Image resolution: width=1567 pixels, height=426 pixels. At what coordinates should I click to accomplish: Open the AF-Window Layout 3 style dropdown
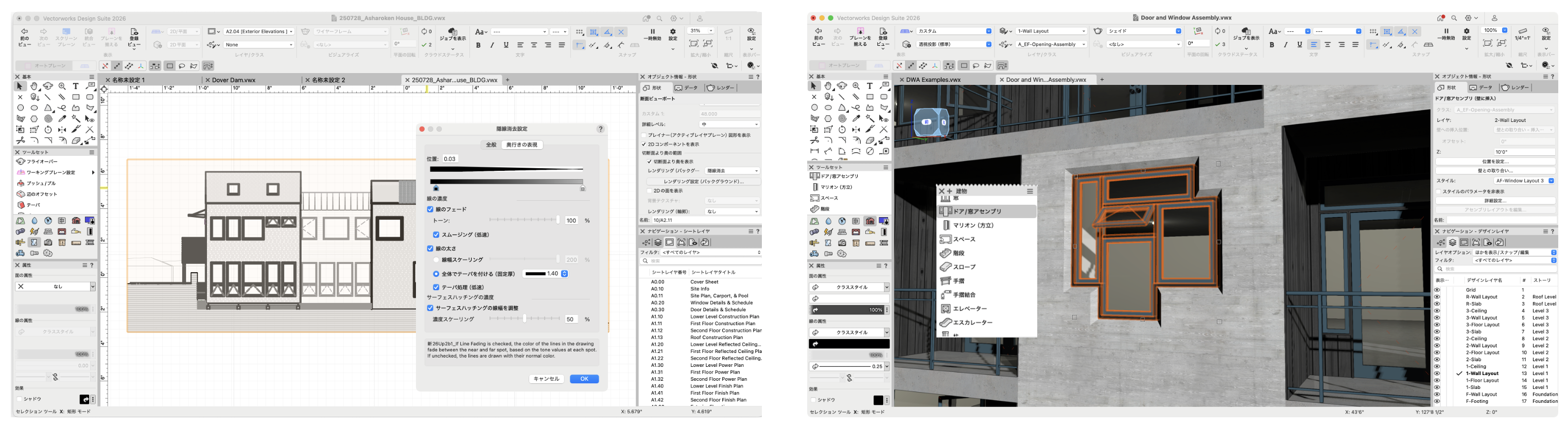1524,181
